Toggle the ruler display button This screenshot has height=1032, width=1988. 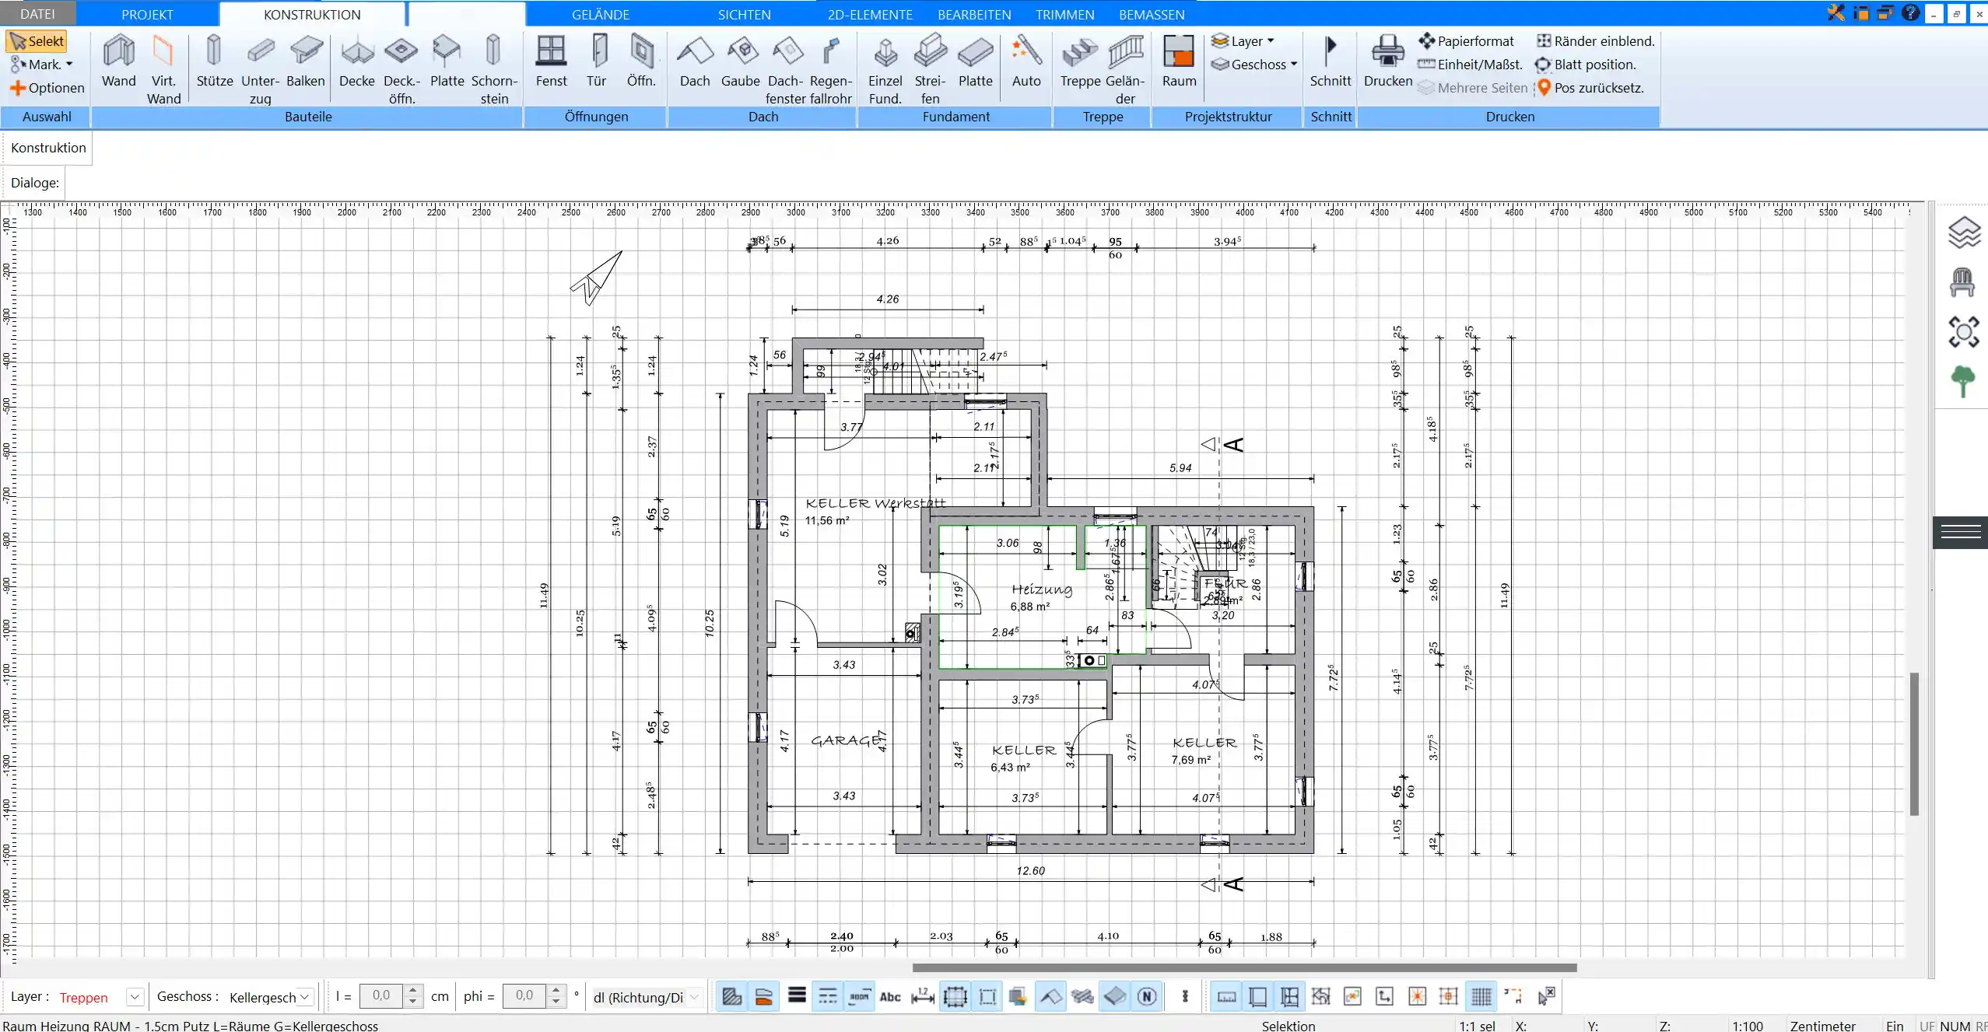tap(1226, 996)
